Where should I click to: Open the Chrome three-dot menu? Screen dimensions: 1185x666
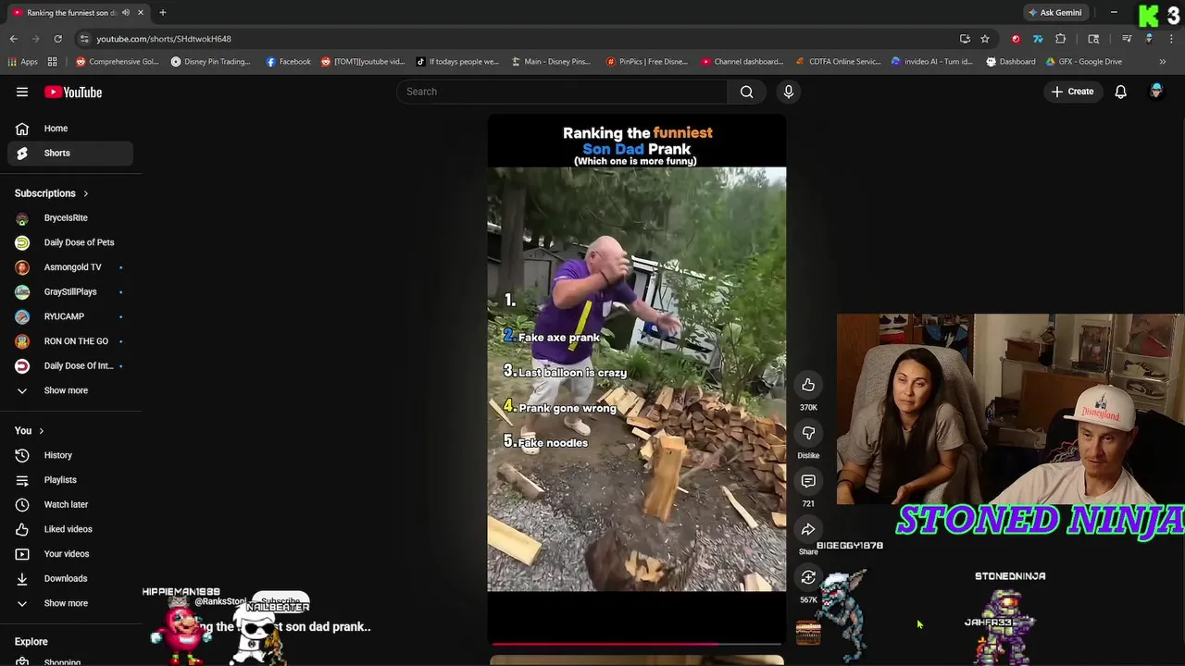tap(1170, 39)
